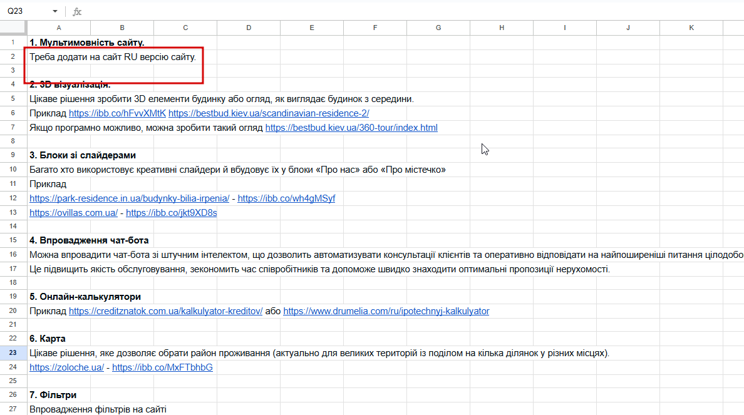
Task: Select row 5 header
Action: (x=13, y=99)
